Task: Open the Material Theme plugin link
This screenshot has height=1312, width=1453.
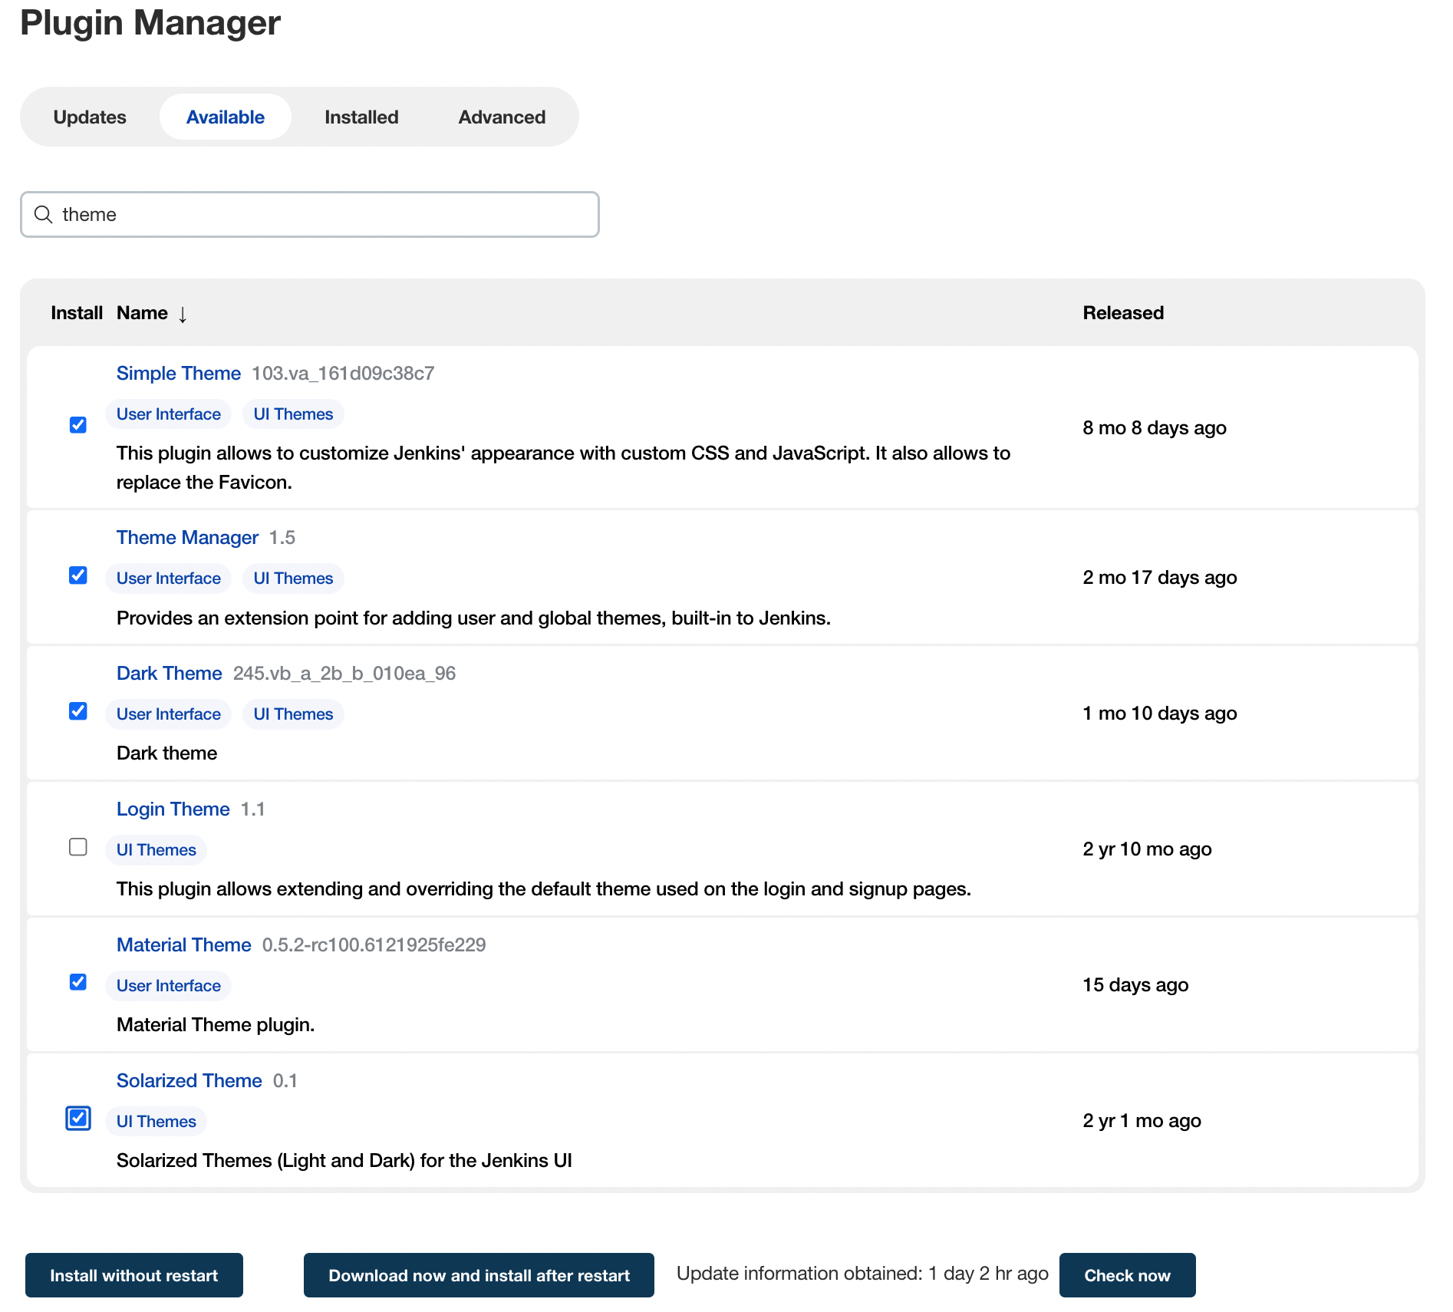Action: 184,945
